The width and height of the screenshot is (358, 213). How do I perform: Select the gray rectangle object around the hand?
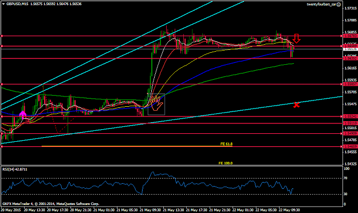click(156, 104)
